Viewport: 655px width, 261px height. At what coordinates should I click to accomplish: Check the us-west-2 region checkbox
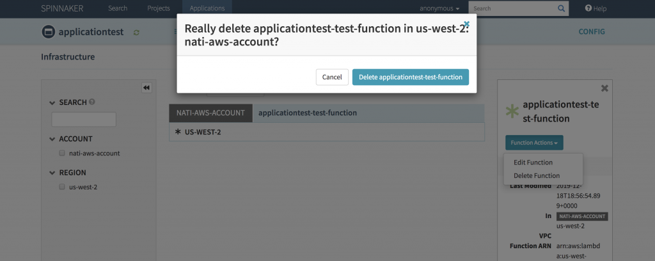(x=62, y=187)
